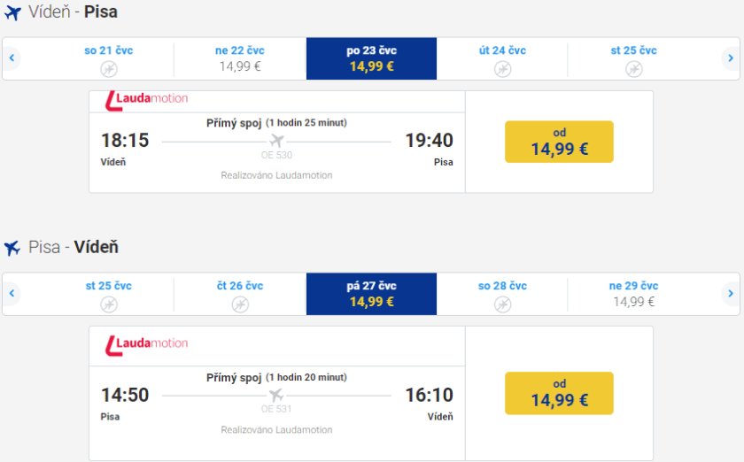Select the ne 22 čvc outbound date tab
The height and width of the screenshot is (462, 744).
240,58
